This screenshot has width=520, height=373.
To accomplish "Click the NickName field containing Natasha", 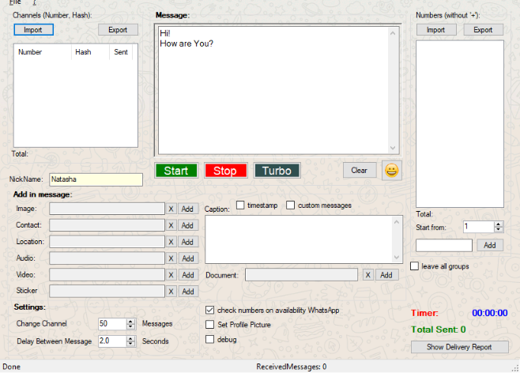I will point(96,179).
